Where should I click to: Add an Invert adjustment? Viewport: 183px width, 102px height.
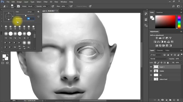pyautogui.click(x=157, y=46)
